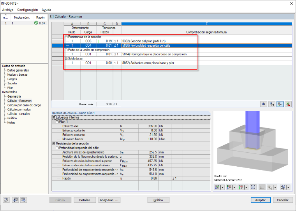
Task: Click the isometric cube view icon
Action: (x=253, y=187)
